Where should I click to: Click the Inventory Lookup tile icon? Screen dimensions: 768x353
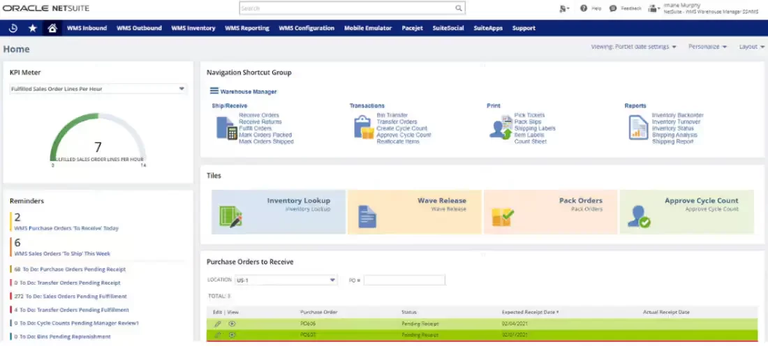pos(230,216)
